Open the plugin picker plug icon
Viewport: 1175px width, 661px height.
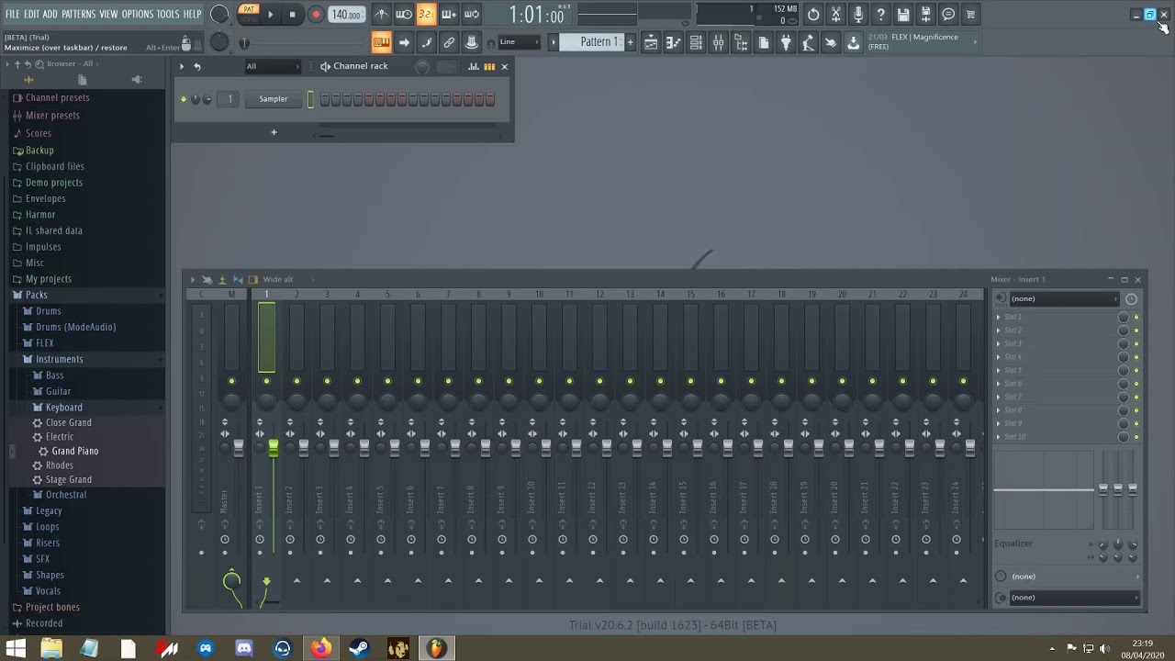point(786,43)
